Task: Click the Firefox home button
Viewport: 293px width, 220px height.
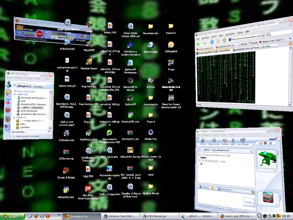Action: [224, 40]
